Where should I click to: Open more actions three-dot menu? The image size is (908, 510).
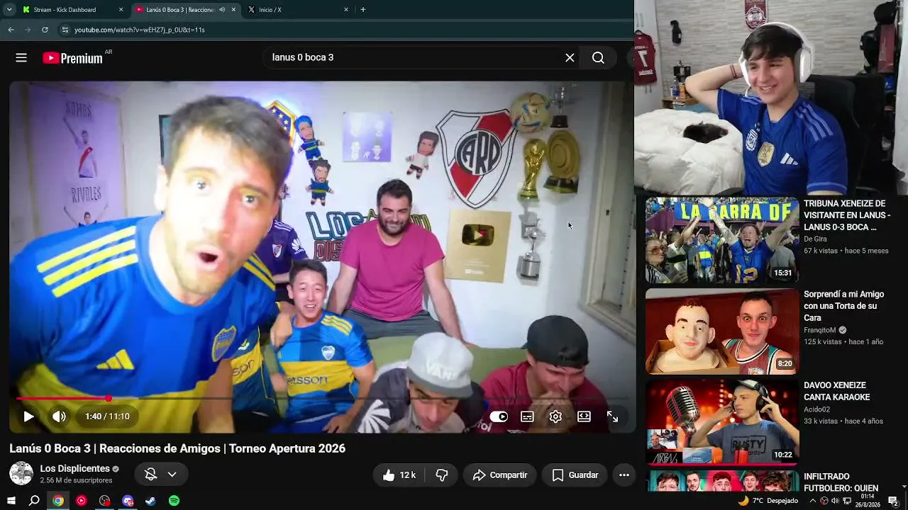pos(624,475)
